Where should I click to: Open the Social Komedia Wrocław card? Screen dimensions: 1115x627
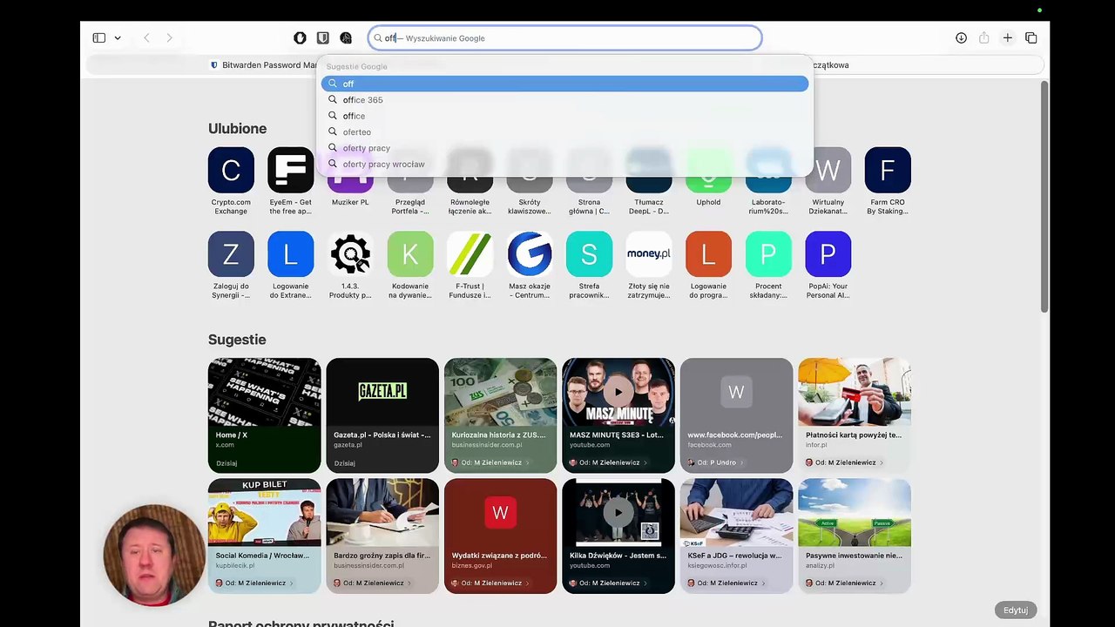264,536
